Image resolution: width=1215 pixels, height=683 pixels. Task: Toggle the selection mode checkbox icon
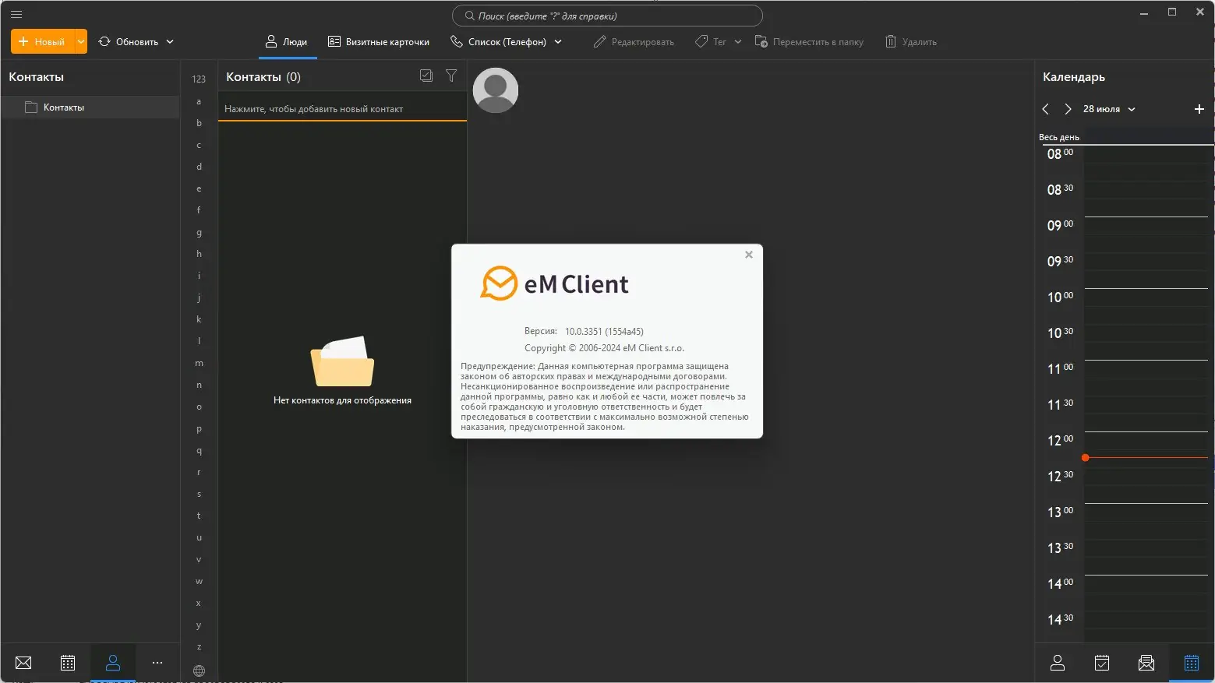coord(426,76)
